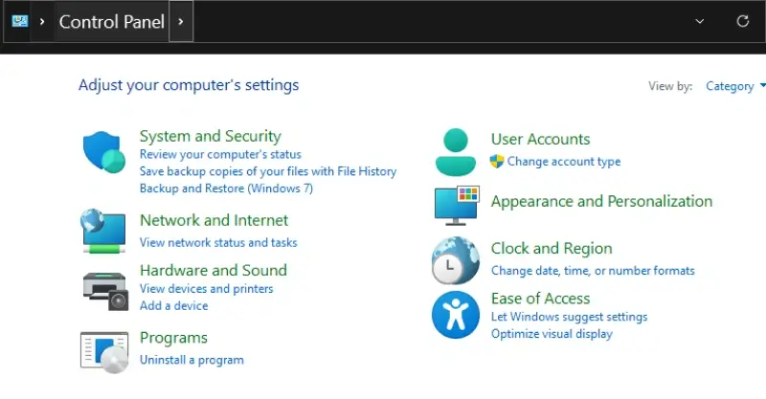Click the address bar empty input area
The height and width of the screenshot is (399, 766).
tap(439, 21)
